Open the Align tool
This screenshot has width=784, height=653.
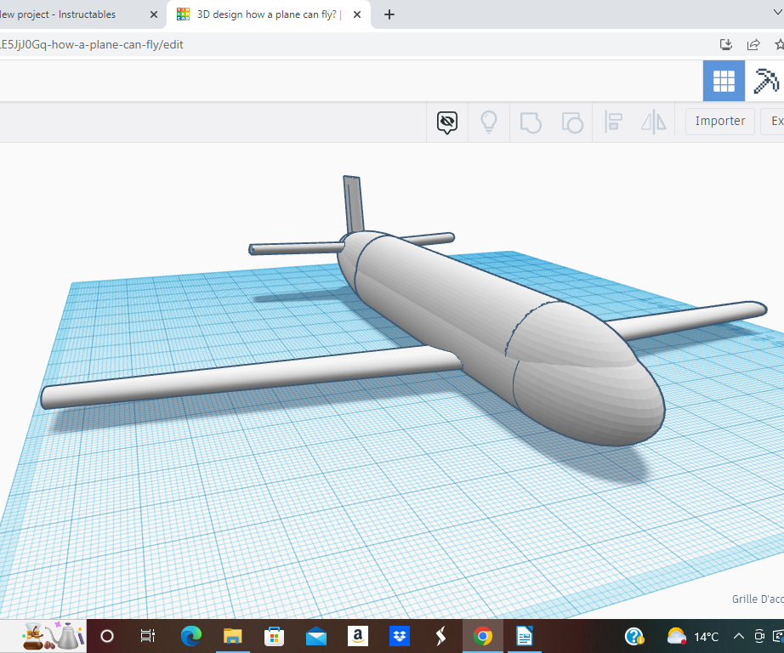tap(613, 121)
